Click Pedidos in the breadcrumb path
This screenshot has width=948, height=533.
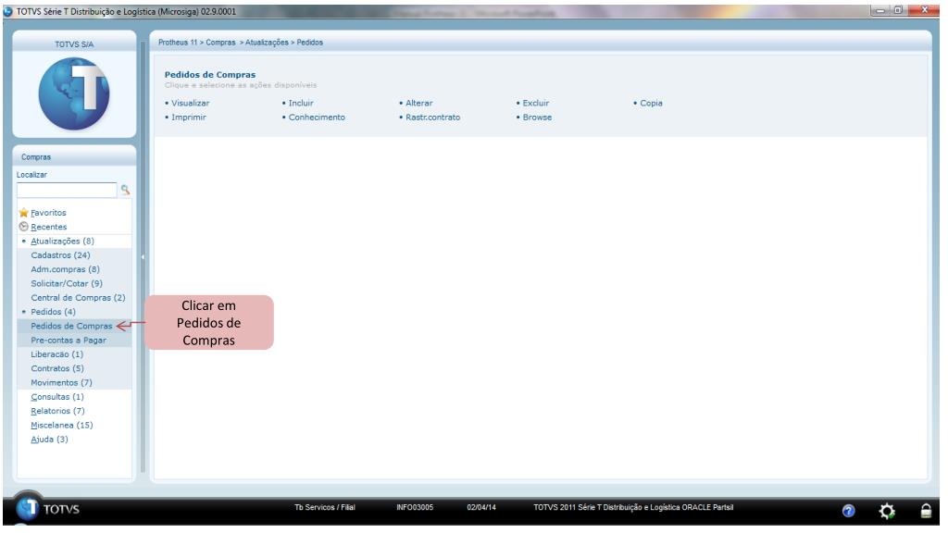pos(309,43)
